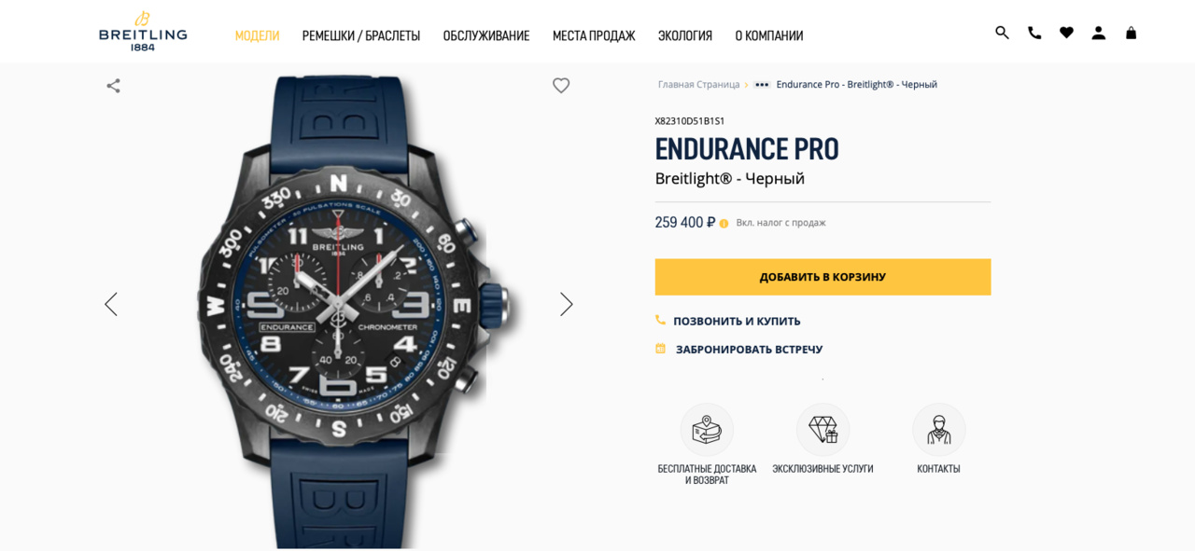Toggle the favorite heart on watch image
The image size is (1195, 551).
tap(561, 86)
